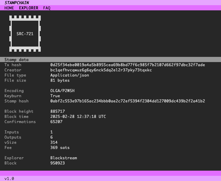Open the FAQ page

[47, 8]
